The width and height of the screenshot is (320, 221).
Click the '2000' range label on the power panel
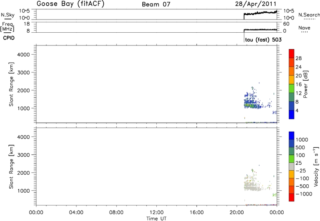24,90
